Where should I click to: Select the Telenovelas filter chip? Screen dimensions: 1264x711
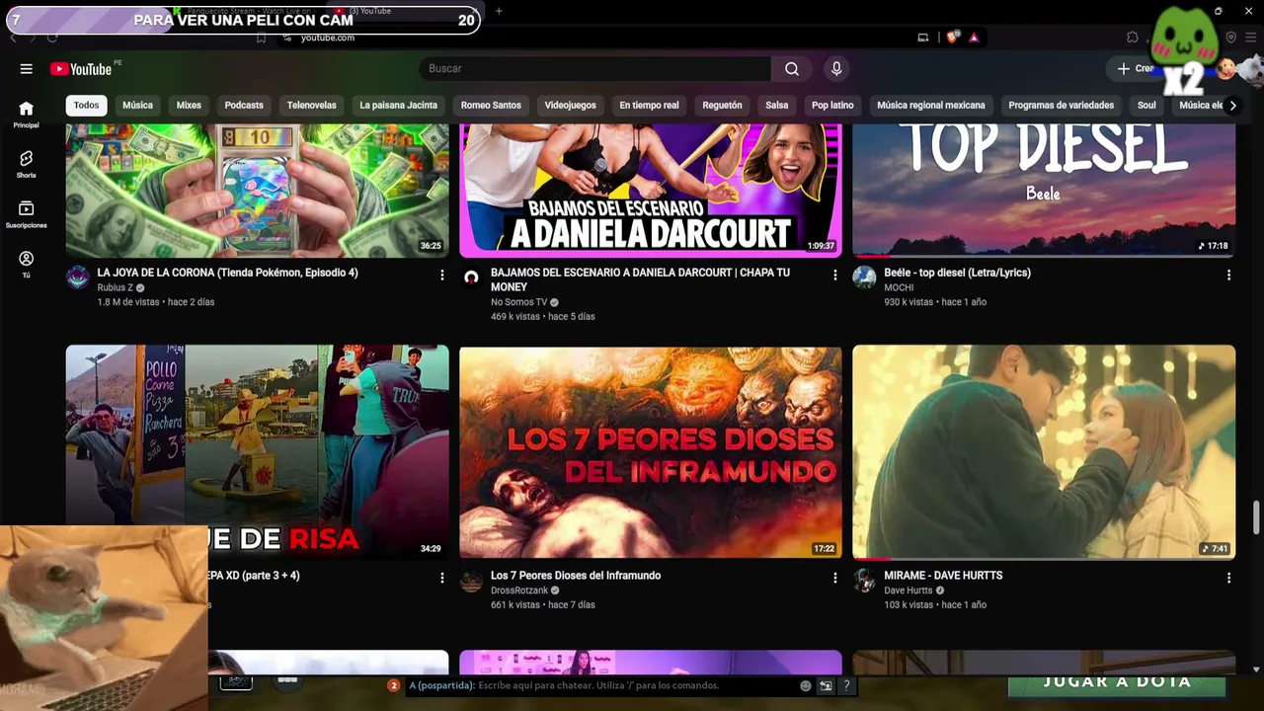pyautogui.click(x=312, y=106)
